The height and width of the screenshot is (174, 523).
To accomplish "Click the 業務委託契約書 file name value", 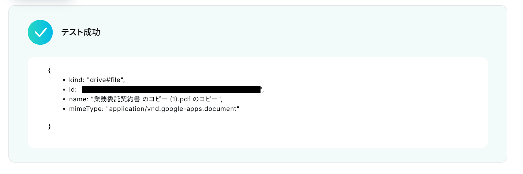I will tap(157, 99).
